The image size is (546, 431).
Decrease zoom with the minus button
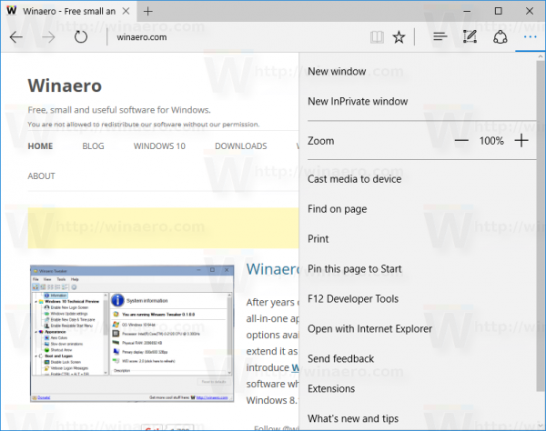tap(461, 141)
